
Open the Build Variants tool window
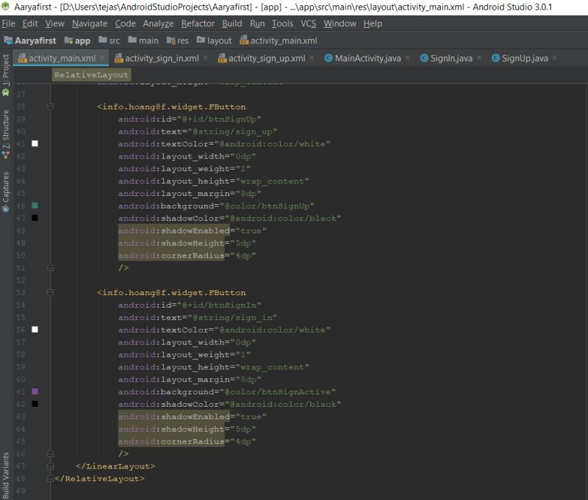(x=7, y=474)
